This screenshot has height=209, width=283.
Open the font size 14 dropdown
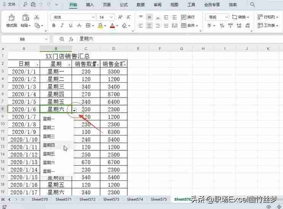111,17
